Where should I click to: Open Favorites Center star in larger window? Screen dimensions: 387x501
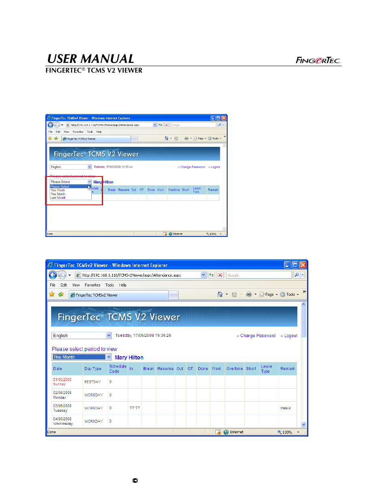52,294
